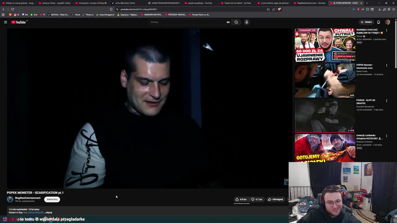The height and width of the screenshot is (223, 397).
Task: Open POPEK Monster tatuowanie oczu thumbnail
Action: [x=325, y=81]
